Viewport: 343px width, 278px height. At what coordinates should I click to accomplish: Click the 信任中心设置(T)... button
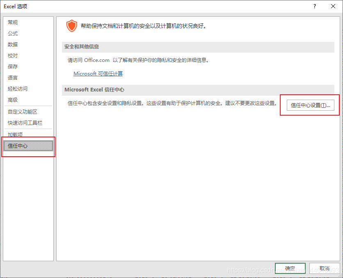click(x=311, y=105)
